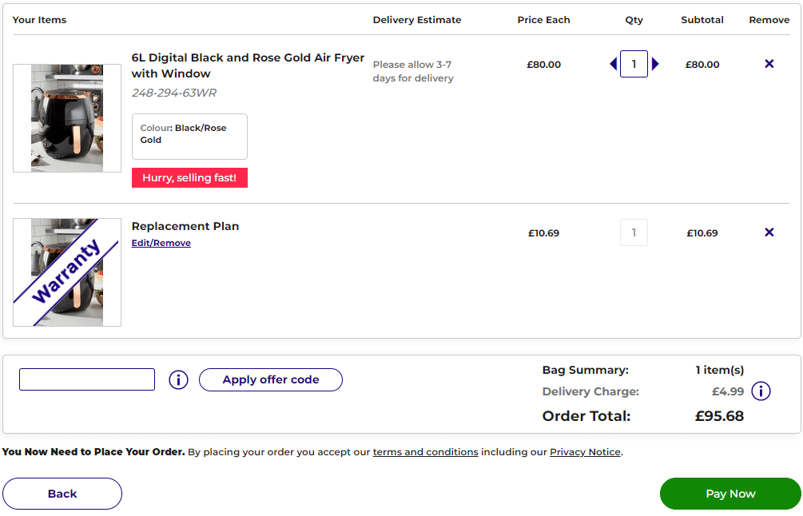Screen dimensions: 803x516
Task: Click the Subtotal column header
Action: 702,20
